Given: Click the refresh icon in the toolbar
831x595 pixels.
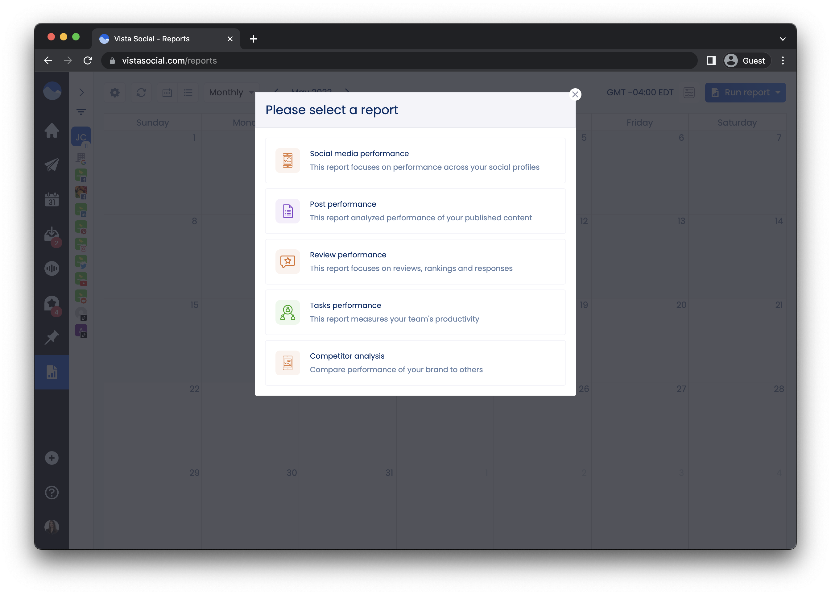Looking at the screenshot, I should pyautogui.click(x=141, y=92).
